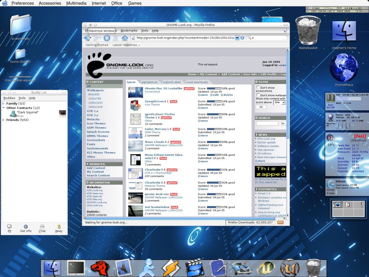Open the screenshots folder on the desktop
The width and height of the screenshot is (369, 277).
pos(21,26)
